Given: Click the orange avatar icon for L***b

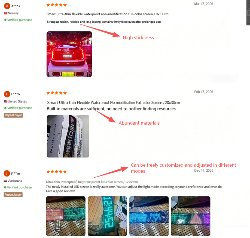Looking at the screenshot, I should coord(7,94).
